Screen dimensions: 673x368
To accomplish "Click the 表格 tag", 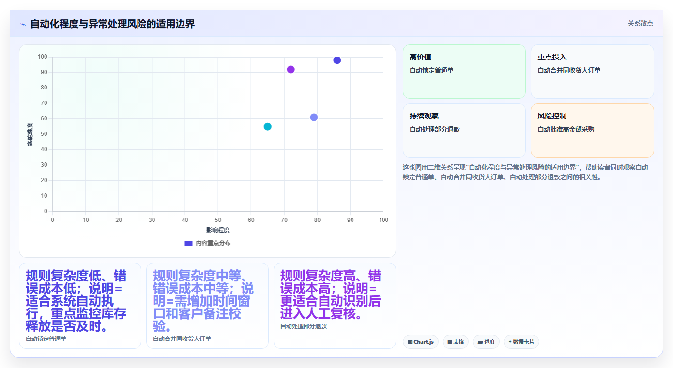I will (x=456, y=342).
